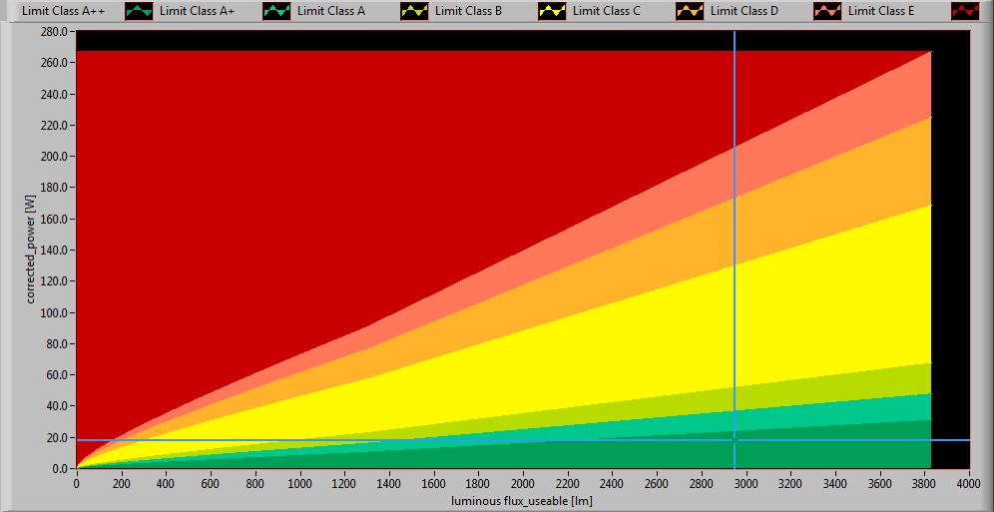Click the Limit Class A++ plot legend icon
The width and height of the screenshot is (994, 512).
(x=139, y=11)
